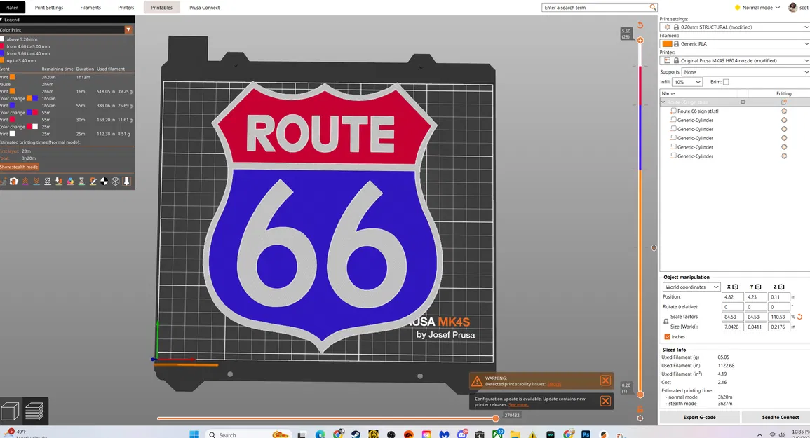Uncheck the Inches option
This screenshot has width=810, height=438.
pyautogui.click(x=667, y=336)
